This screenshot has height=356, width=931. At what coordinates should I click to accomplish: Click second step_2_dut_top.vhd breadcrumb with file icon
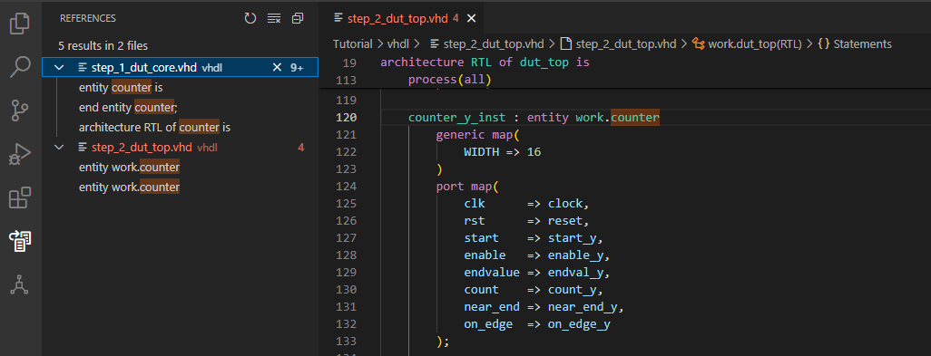(x=619, y=43)
